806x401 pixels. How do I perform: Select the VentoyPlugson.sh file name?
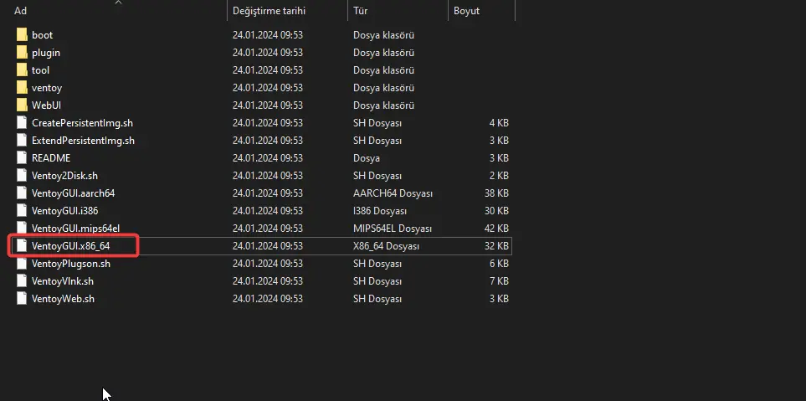[x=71, y=264]
